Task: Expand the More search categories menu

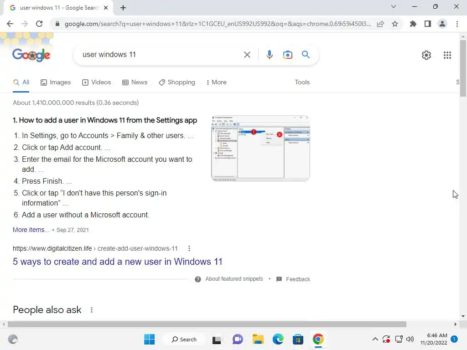Action: click(217, 82)
